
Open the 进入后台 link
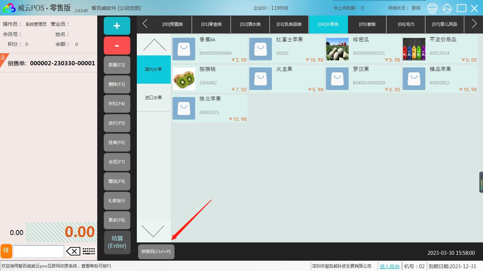point(389,266)
